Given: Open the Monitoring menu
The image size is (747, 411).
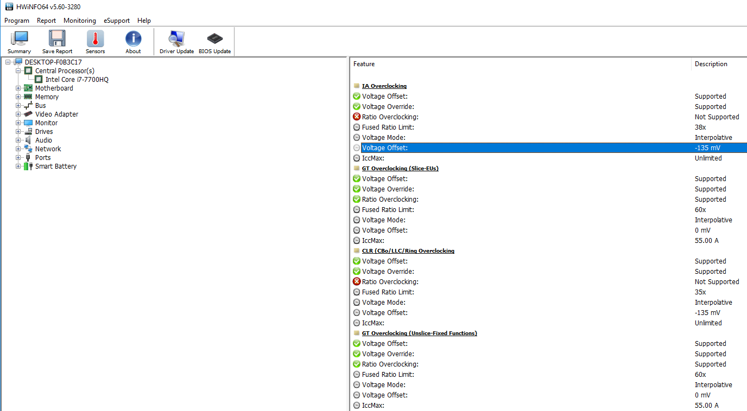Looking at the screenshot, I should point(80,21).
